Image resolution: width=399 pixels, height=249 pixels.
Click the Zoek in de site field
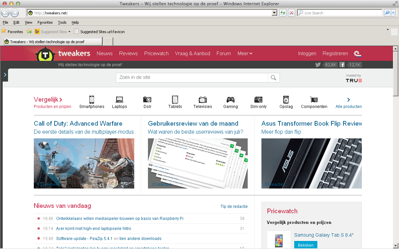(x=192, y=78)
